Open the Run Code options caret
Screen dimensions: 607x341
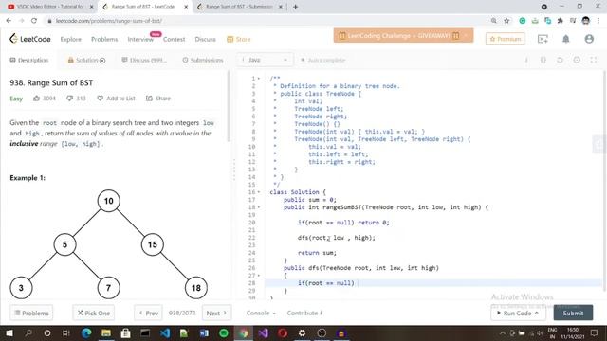click(x=537, y=313)
